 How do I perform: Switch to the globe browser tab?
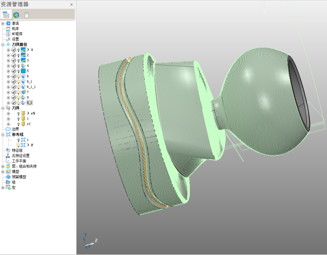(16, 15)
